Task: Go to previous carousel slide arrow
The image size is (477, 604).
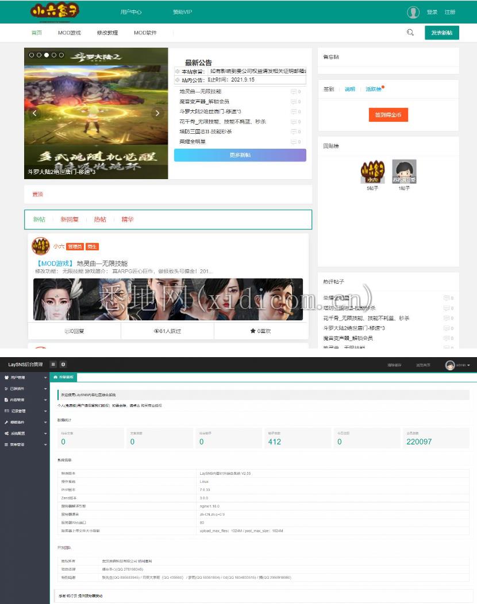Action: (x=34, y=113)
